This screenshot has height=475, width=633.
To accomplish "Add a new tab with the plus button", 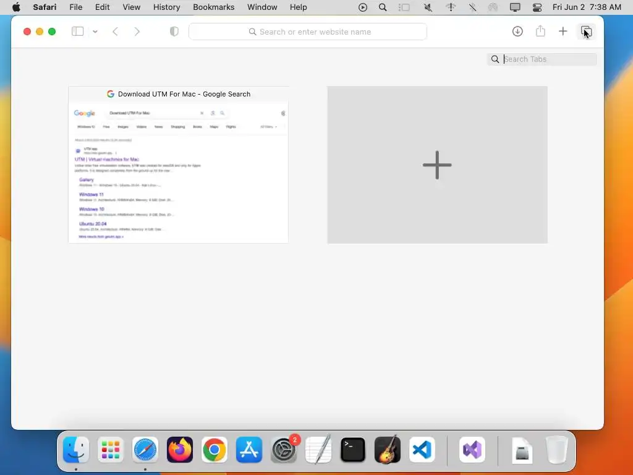I will click(x=563, y=32).
